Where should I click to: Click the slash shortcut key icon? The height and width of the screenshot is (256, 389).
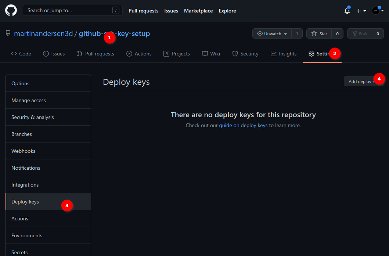(x=116, y=10)
